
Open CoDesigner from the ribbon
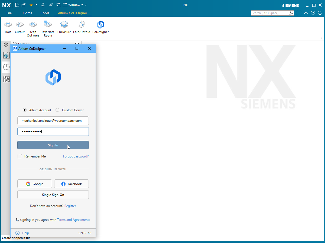point(100,27)
